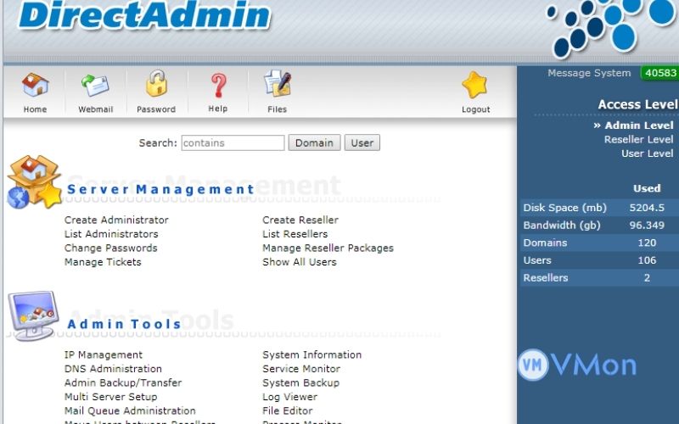
Task: Open the Help question mark icon
Action: pyautogui.click(x=218, y=85)
